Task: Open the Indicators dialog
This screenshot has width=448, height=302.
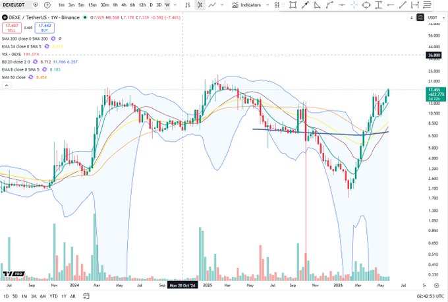Action: click(x=246, y=5)
